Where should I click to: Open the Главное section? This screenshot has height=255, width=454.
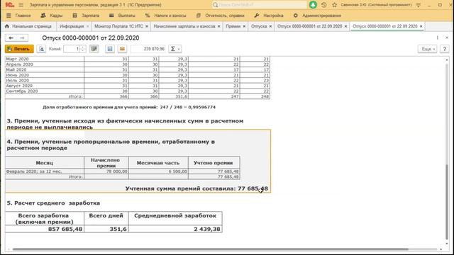(19, 16)
